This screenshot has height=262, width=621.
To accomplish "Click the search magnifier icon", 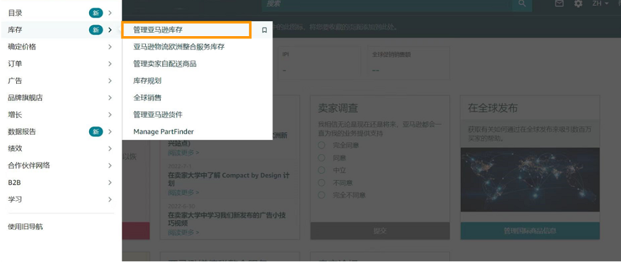I will (x=522, y=4).
